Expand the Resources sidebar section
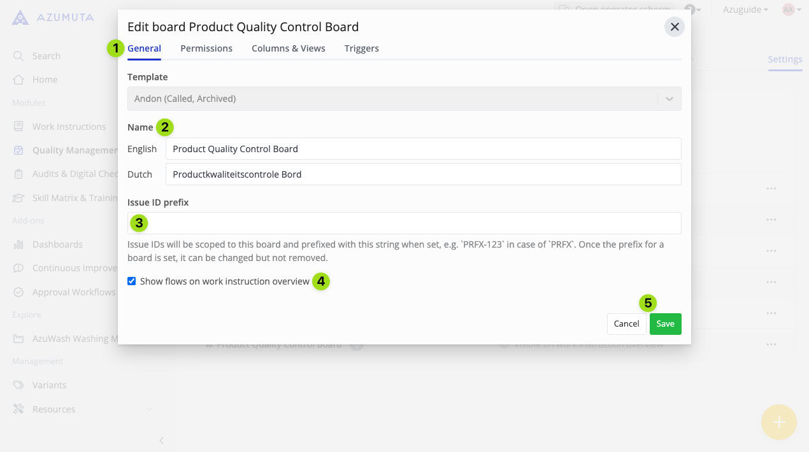 [150, 409]
